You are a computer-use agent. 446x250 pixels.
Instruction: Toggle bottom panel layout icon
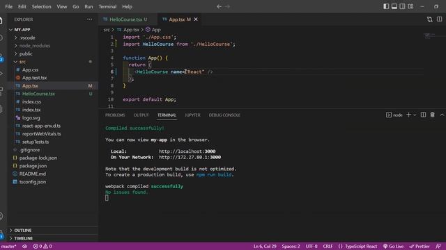tap(394, 6)
